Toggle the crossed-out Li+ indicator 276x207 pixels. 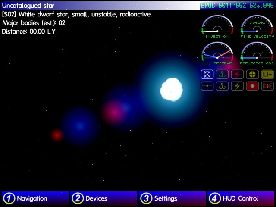point(267,86)
